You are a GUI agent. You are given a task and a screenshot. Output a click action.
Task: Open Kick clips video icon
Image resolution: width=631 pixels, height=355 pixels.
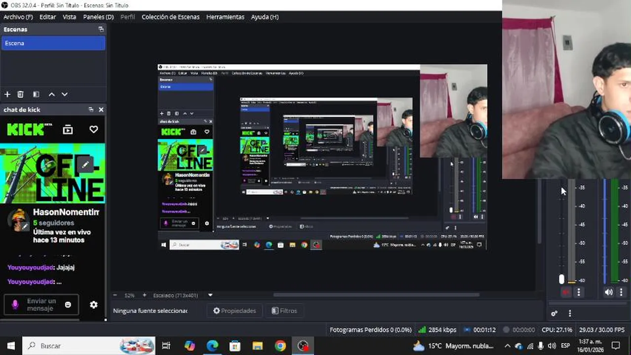pyautogui.click(x=68, y=130)
